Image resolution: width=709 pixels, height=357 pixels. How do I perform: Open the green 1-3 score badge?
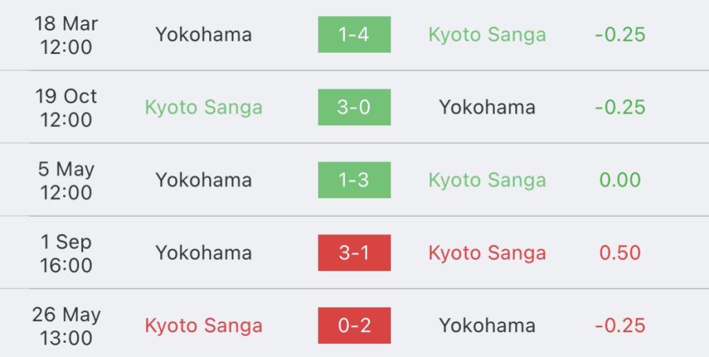click(x=354, y=180)
